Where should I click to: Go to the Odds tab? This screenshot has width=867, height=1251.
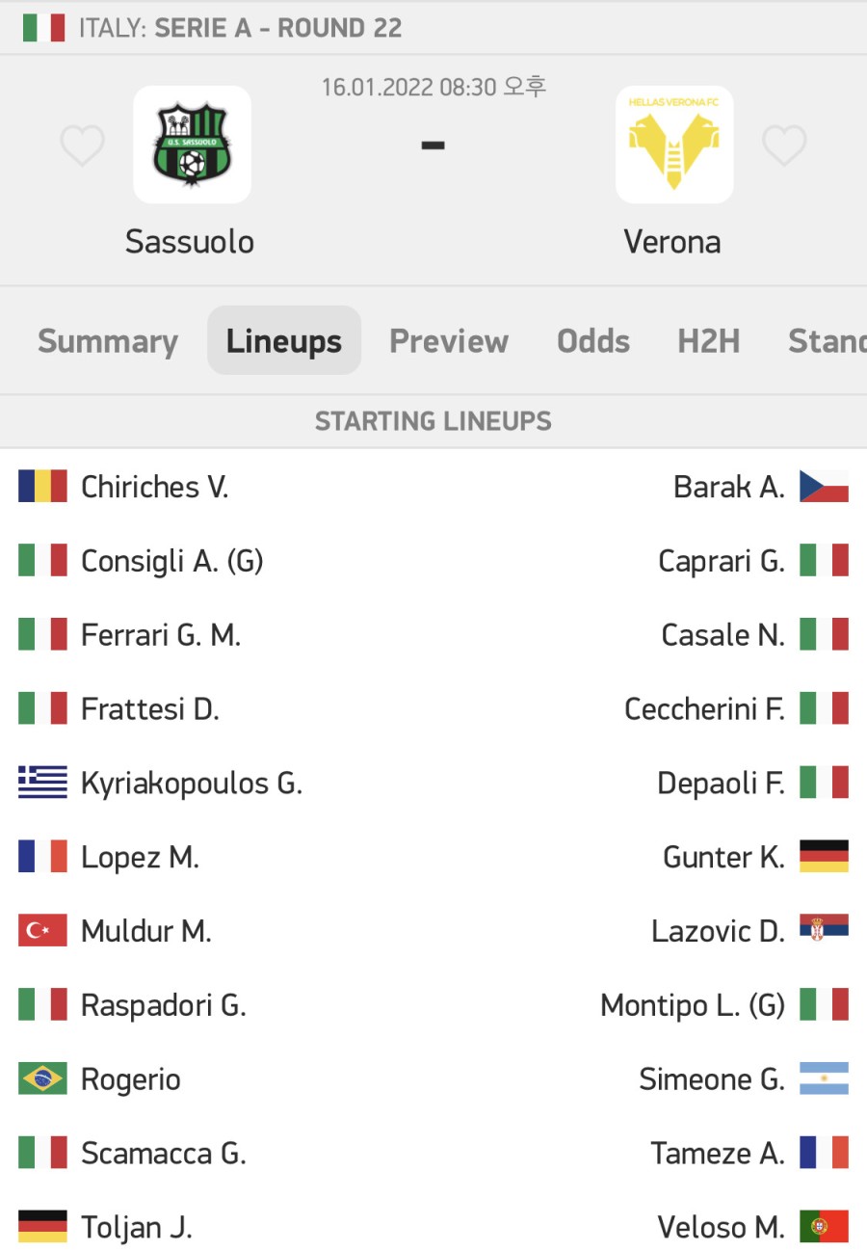(593, 340)
